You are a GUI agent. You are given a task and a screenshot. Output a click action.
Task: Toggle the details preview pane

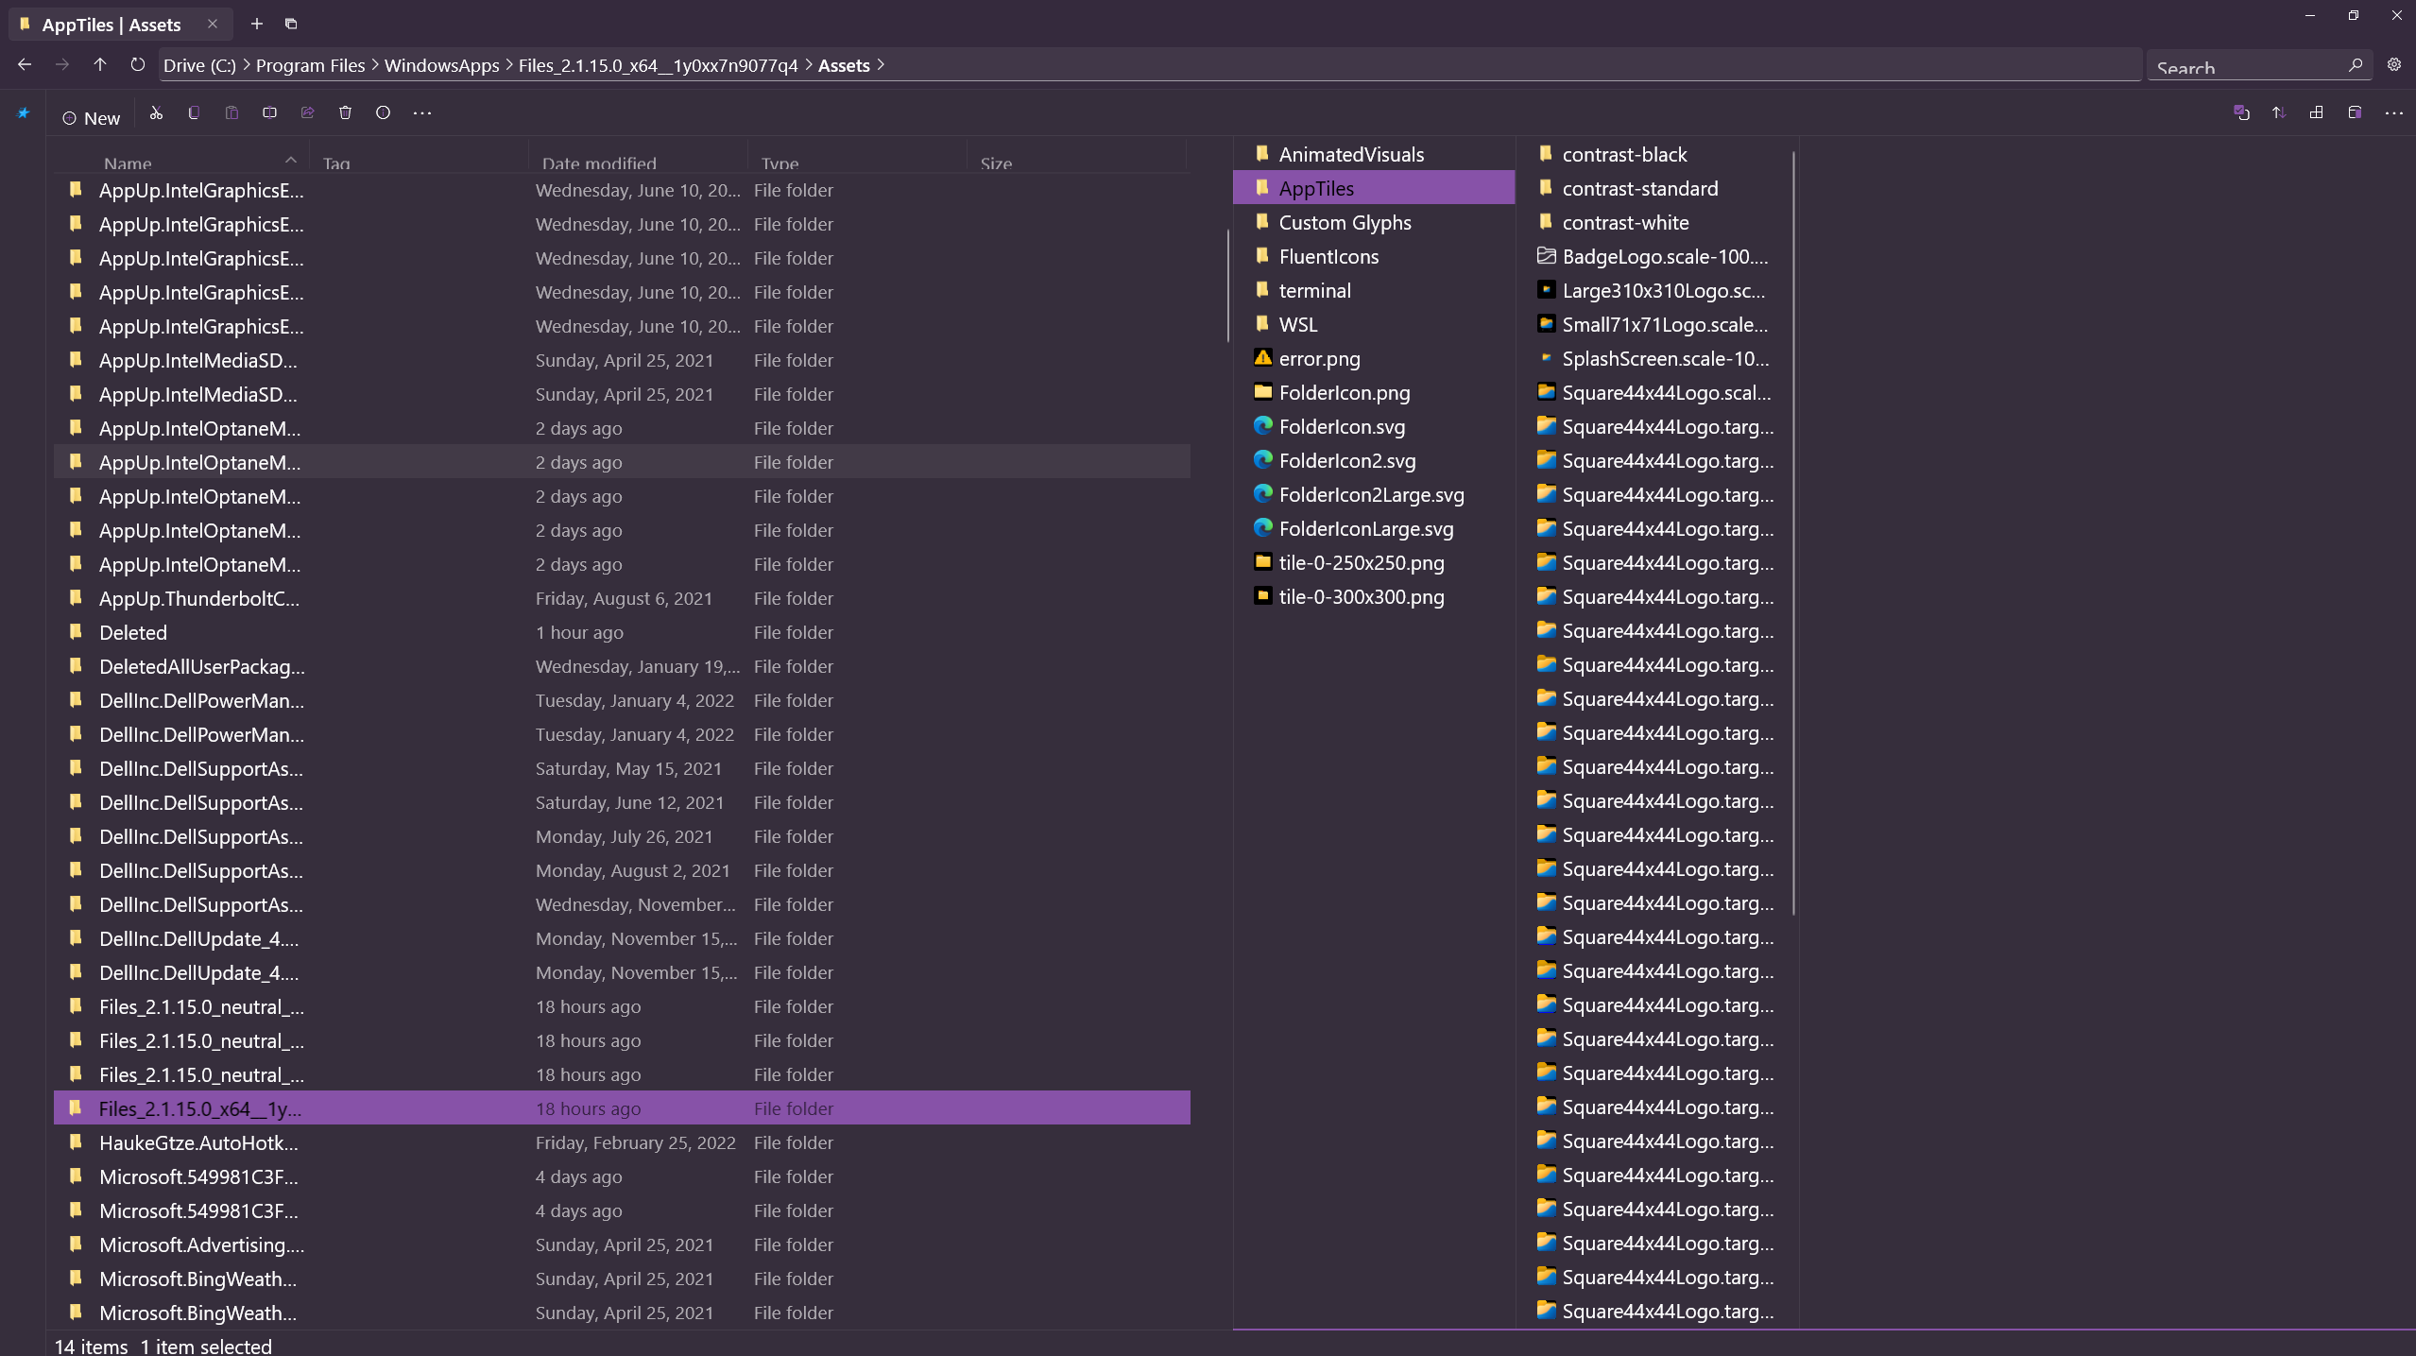pos(2353,112)
